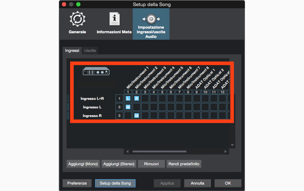Click the scroll left arrow of the horizontal scrollbar
The image size is (304, 191).
(x=126, y=151)
